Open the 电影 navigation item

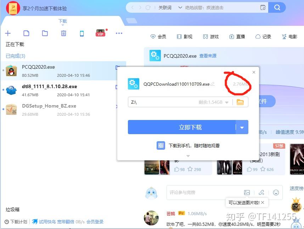point(289,36)
